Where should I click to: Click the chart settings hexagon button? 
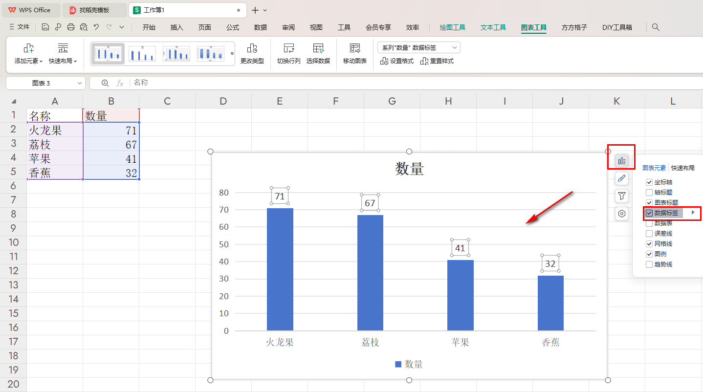tap(622, 214)
